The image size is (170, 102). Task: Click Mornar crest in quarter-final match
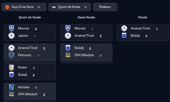(11, 28)
